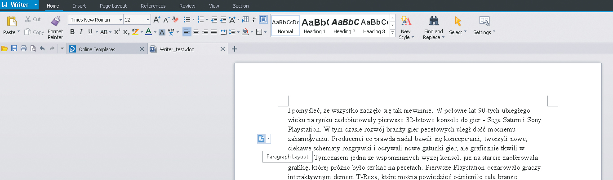Open the Page Layout ribbon tab

113,6
